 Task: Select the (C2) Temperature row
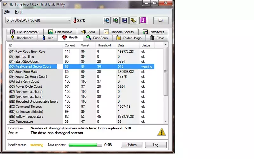[x=81, y=121]
